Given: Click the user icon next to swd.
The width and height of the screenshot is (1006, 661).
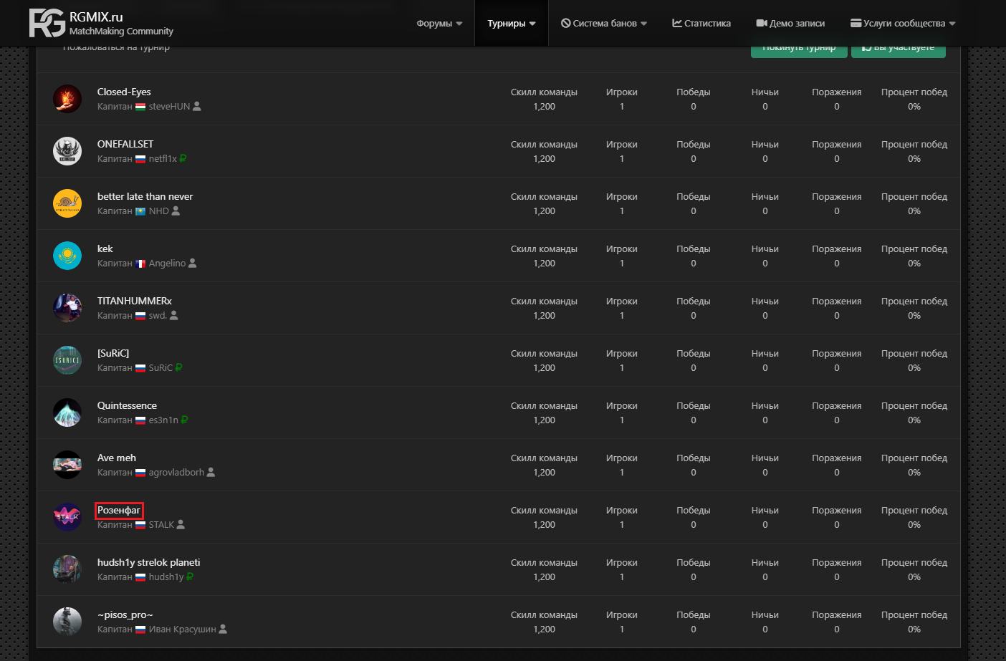Looking at the screenshot, I should tap(173, 315).
